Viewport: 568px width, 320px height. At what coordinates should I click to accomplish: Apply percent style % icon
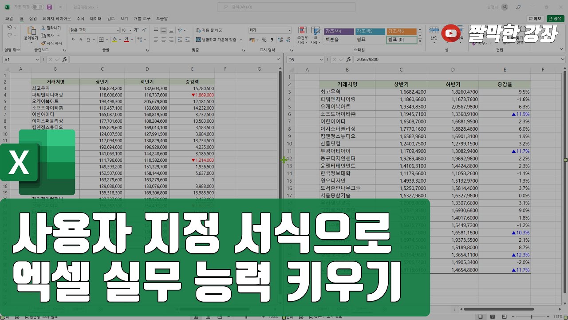tap(264, 40)
